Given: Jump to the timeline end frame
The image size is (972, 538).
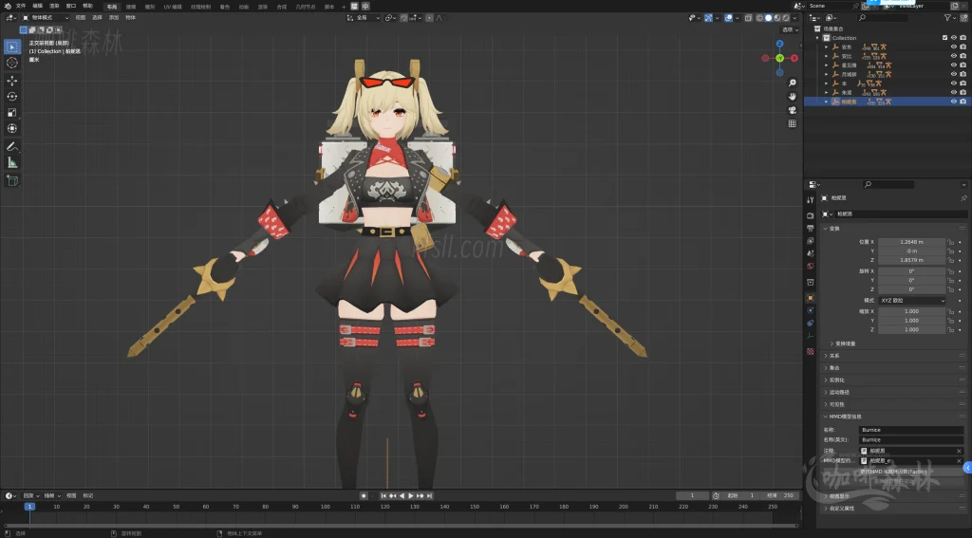Looking at the screenshot, I should [430, 496].
